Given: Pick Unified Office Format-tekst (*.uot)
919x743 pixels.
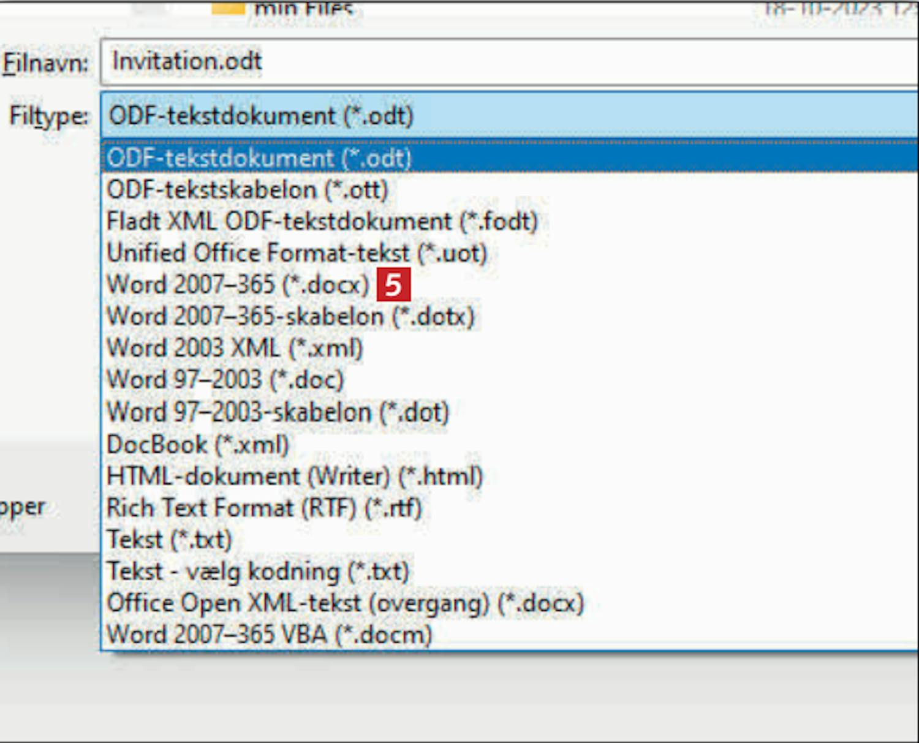Looking at the screenshot, I should pos(510,253).
